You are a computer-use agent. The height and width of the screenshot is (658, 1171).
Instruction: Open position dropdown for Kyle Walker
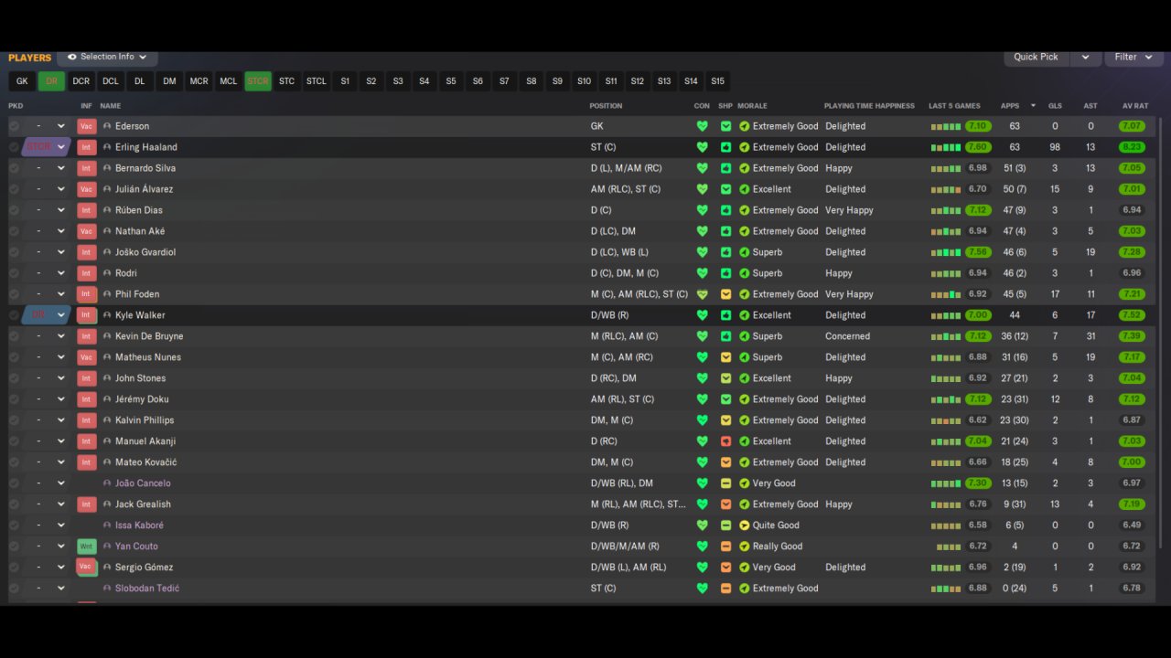(x=61, y=315)
